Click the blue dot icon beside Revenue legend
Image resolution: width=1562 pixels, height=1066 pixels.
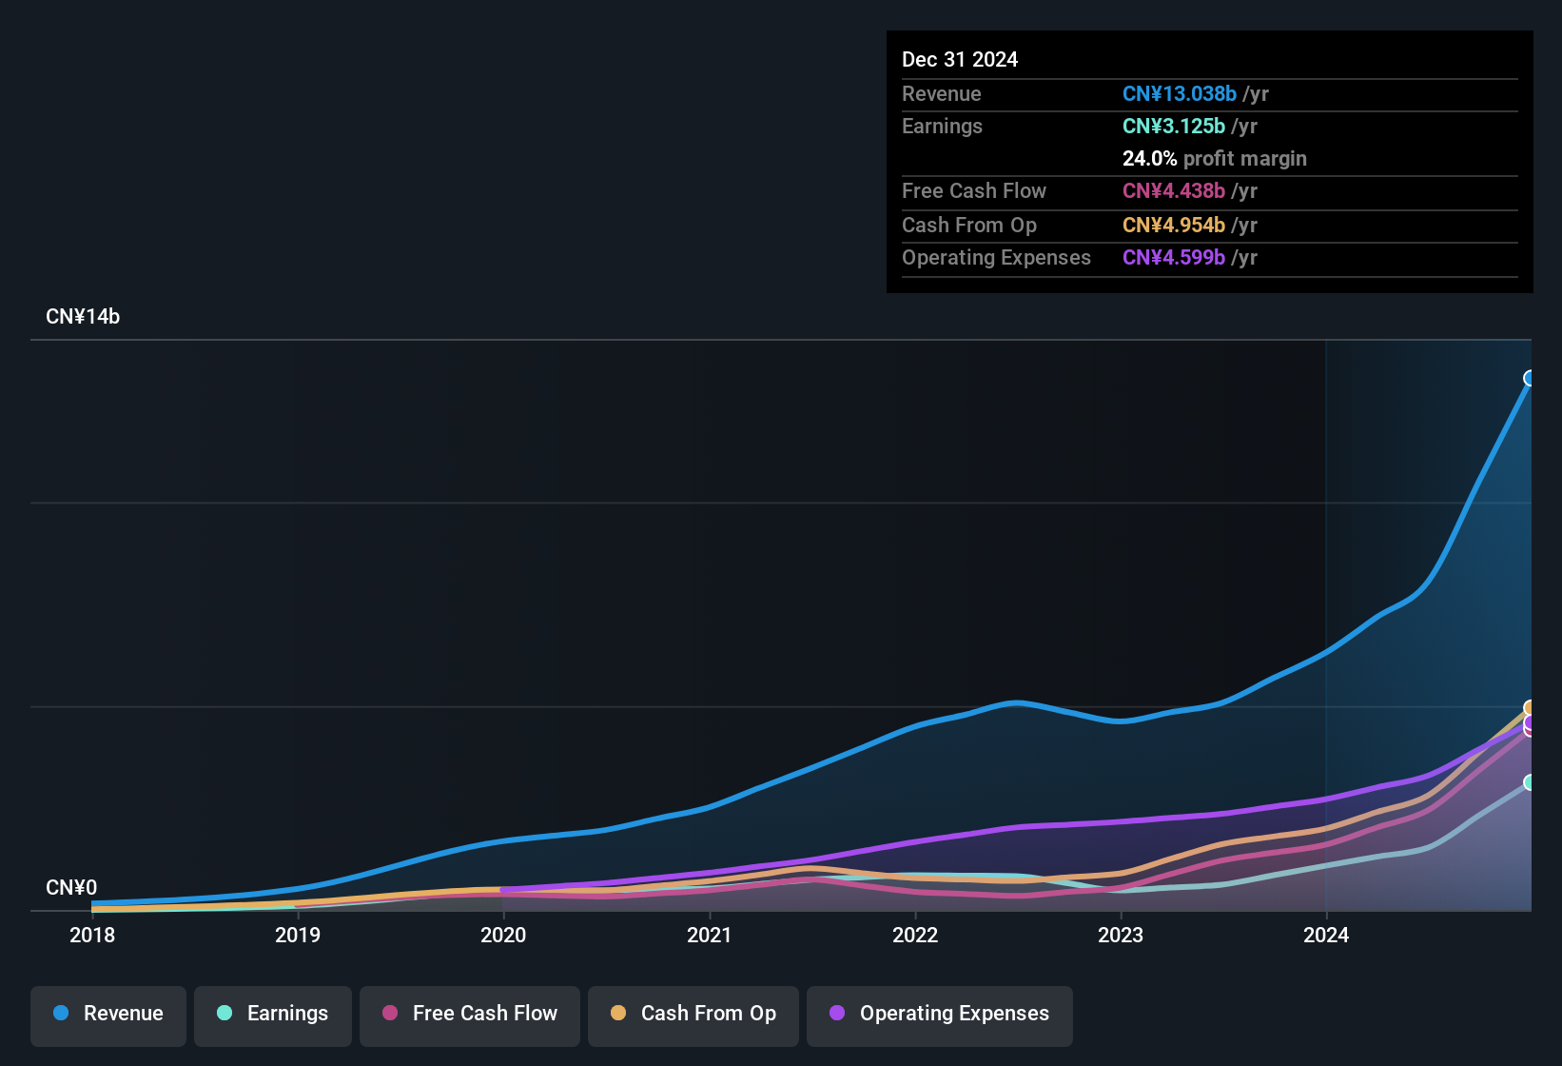point(61,1013)
